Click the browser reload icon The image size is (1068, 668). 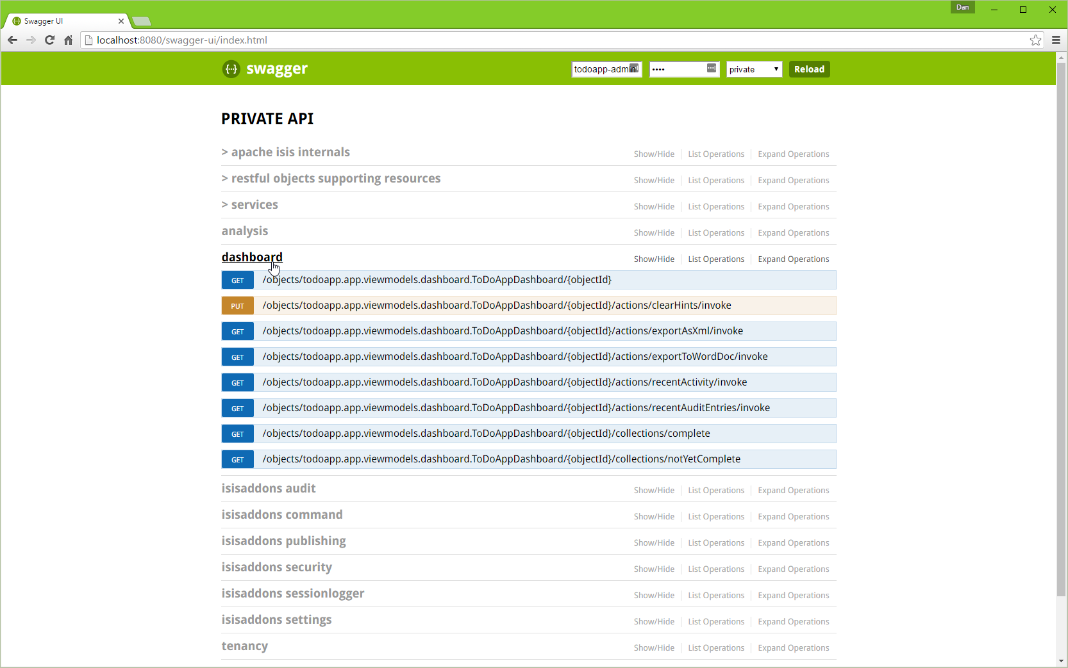(x=49, y=40)
